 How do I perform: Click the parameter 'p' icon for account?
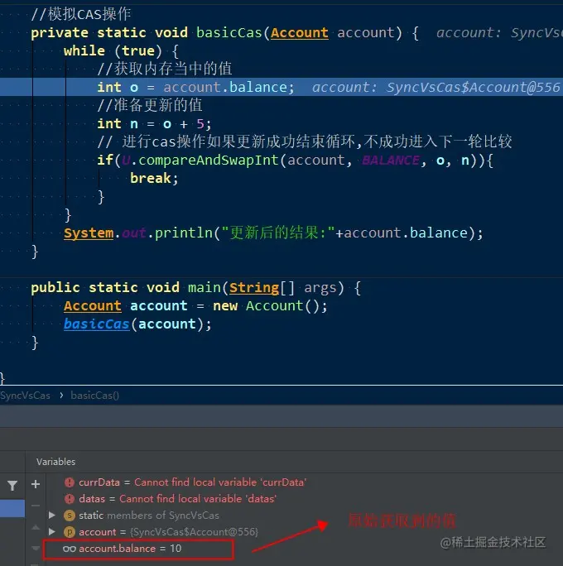point(70,532)
